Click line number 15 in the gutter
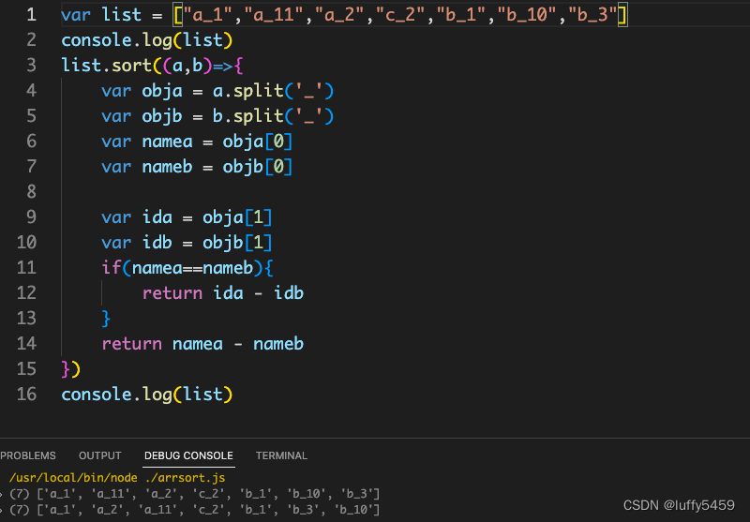The width and height of the screenshot is (750, 522). [x=27, y=368]
